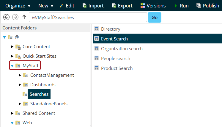
Task: Click the forward navigation arrow icon
Action: point(15,18)
